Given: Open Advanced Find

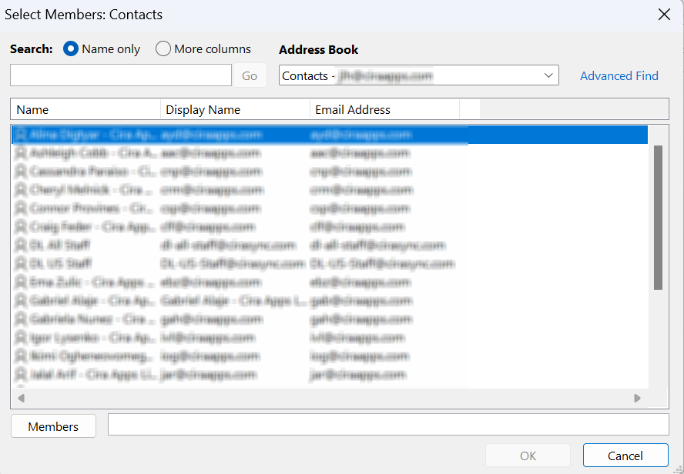Looking at the screenshot, I should click(619, 75).
